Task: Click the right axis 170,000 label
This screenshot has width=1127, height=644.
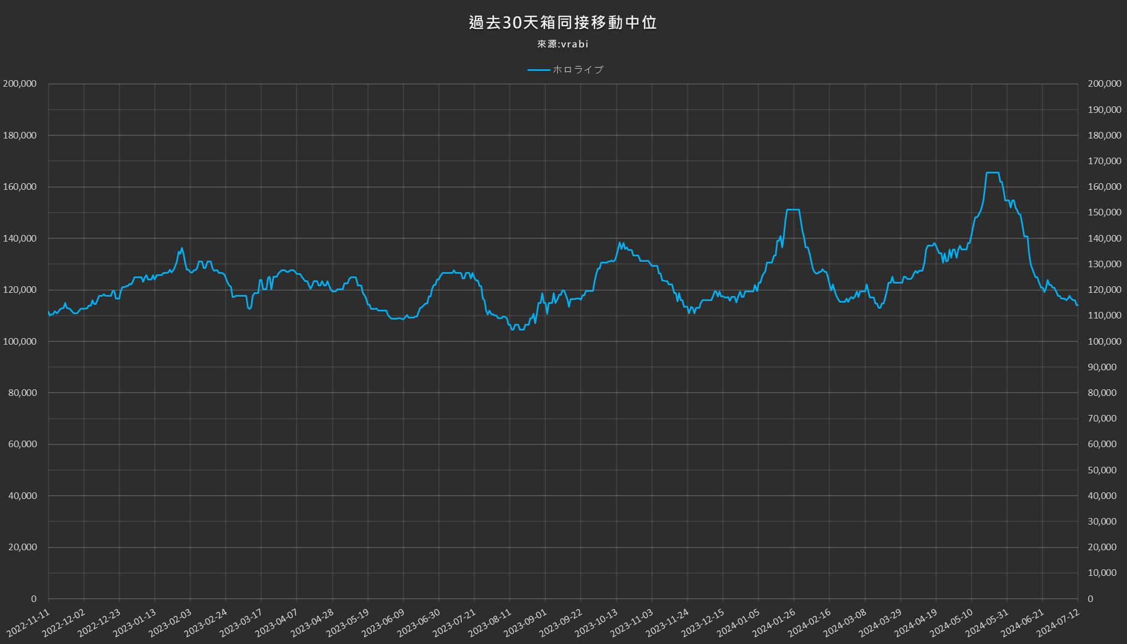Action: click(x=1104, y=161)
